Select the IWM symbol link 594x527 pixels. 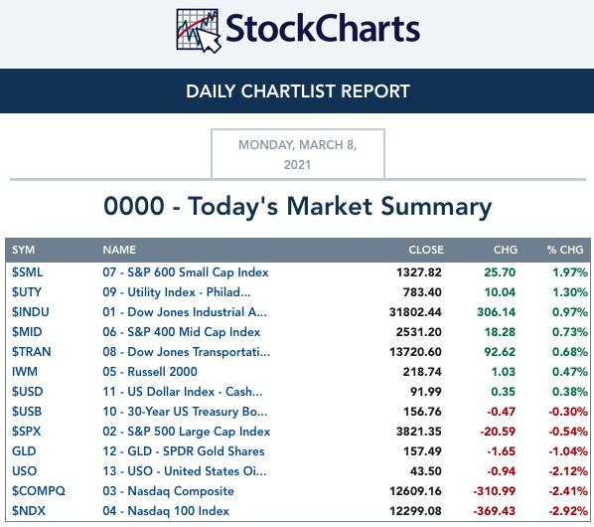click(x=25, y=372)
